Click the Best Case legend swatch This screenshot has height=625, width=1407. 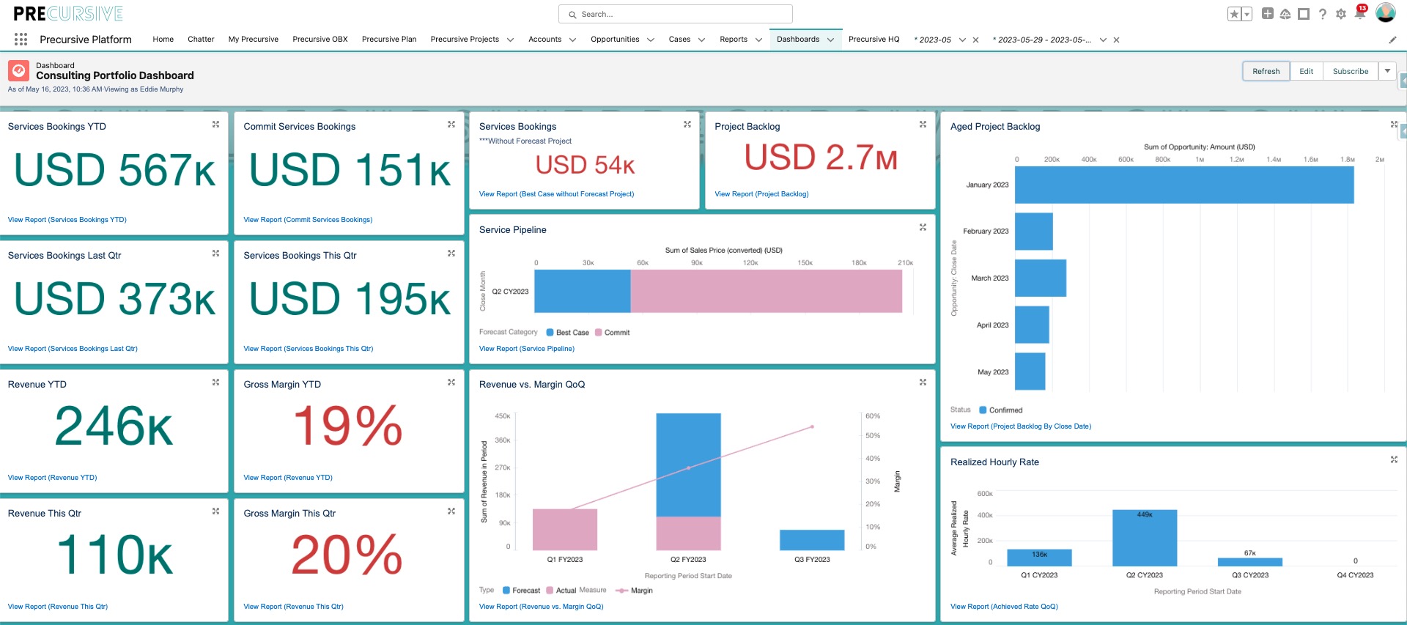tap(550, 333)
